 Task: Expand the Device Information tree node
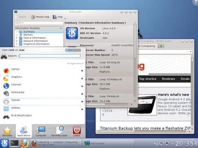(16, 38)
